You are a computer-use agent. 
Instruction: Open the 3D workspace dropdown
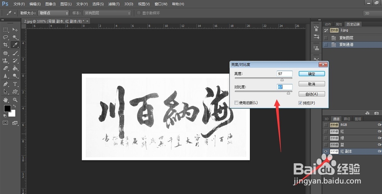(372, 13)
